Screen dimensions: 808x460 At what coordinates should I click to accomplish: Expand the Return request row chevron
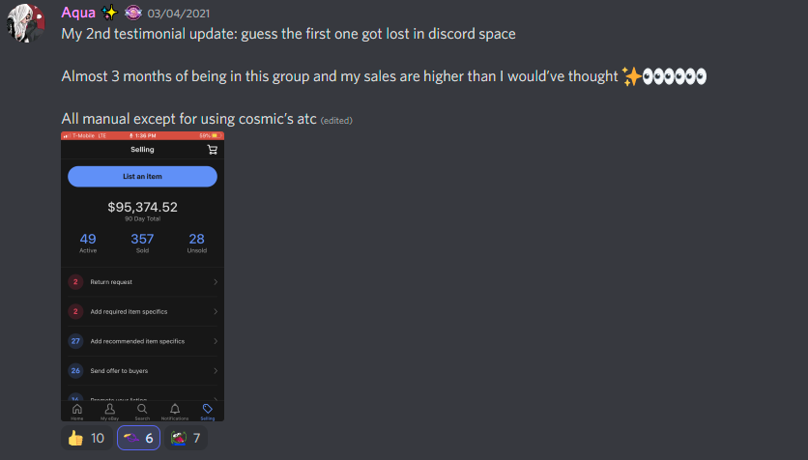coord(216,282)
